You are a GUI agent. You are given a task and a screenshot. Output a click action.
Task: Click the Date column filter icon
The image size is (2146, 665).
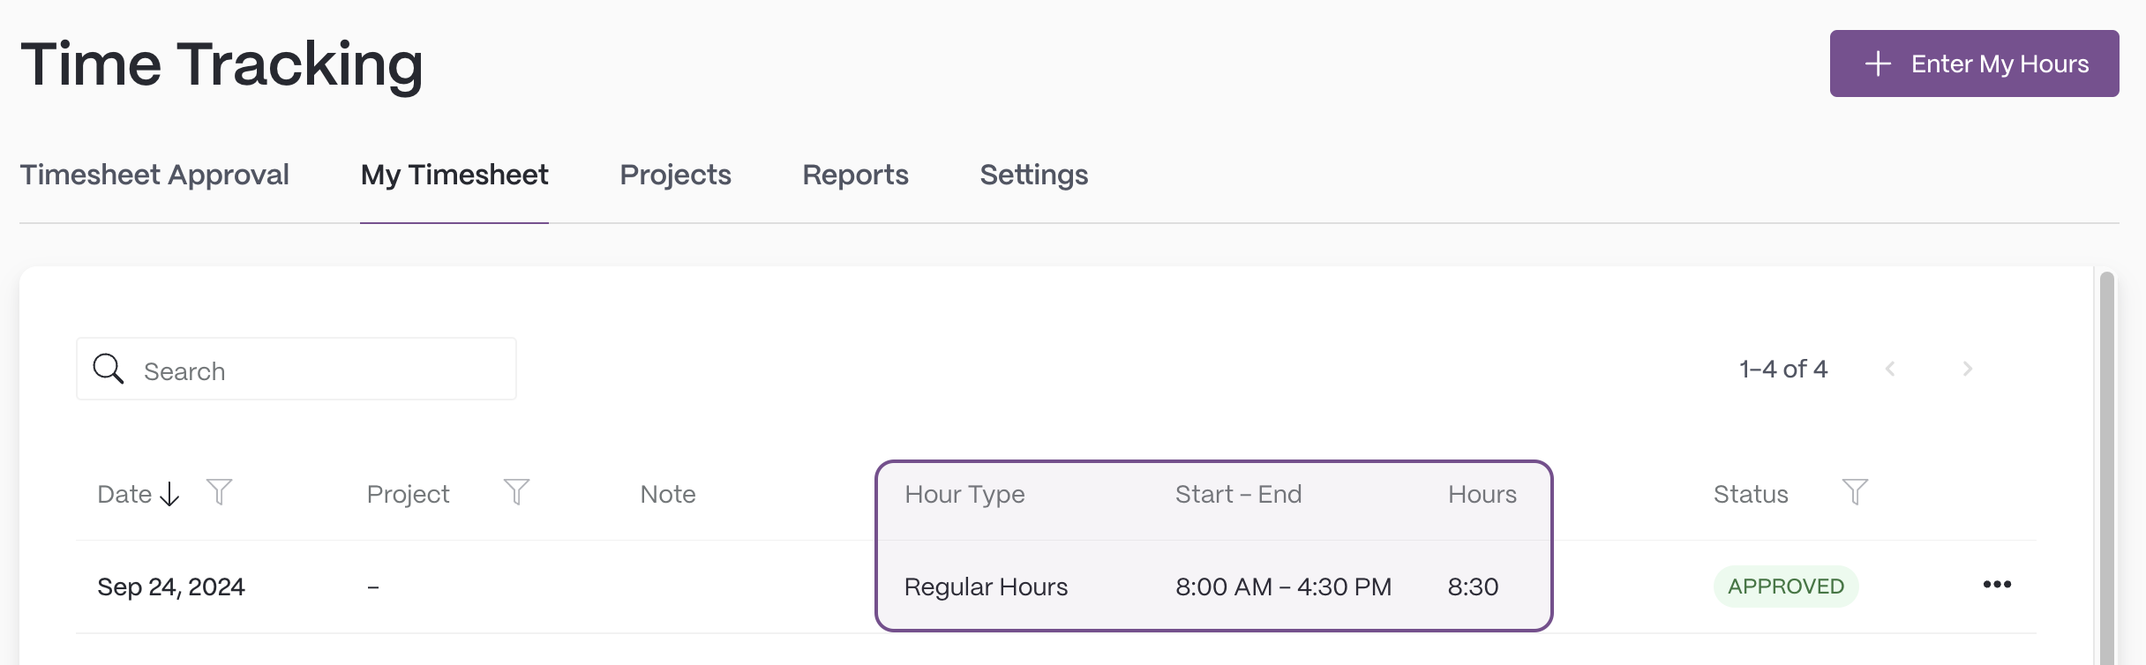219,492
